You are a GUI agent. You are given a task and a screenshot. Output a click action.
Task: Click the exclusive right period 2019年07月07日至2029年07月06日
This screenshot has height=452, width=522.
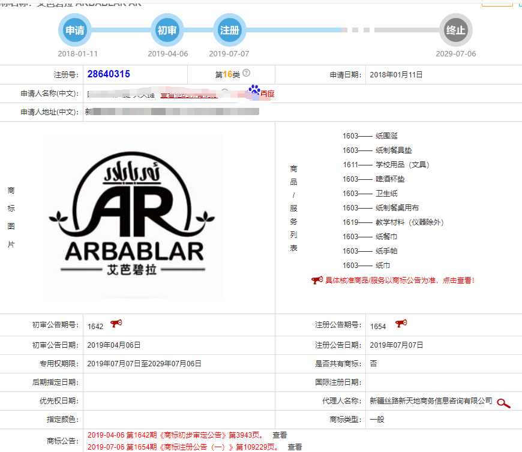[x=144, y=364]
